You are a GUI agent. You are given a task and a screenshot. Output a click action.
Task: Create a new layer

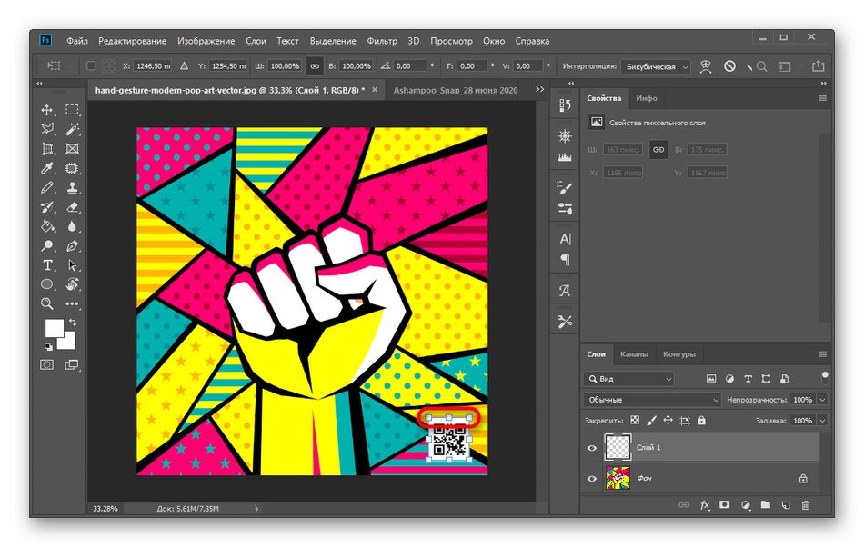coord(787,505)
